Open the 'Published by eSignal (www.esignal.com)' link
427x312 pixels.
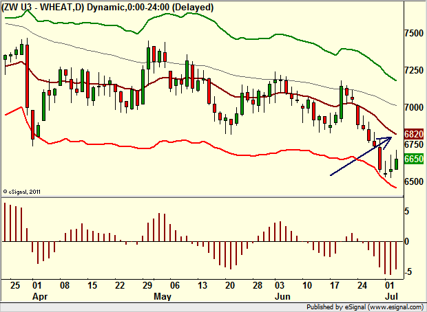pos(366,307)
